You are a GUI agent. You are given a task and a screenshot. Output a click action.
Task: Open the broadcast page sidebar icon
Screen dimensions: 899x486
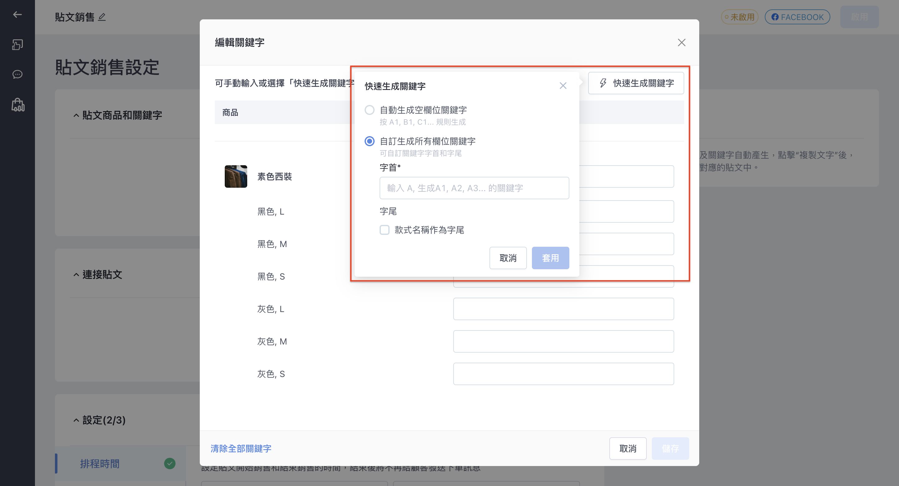17,44
